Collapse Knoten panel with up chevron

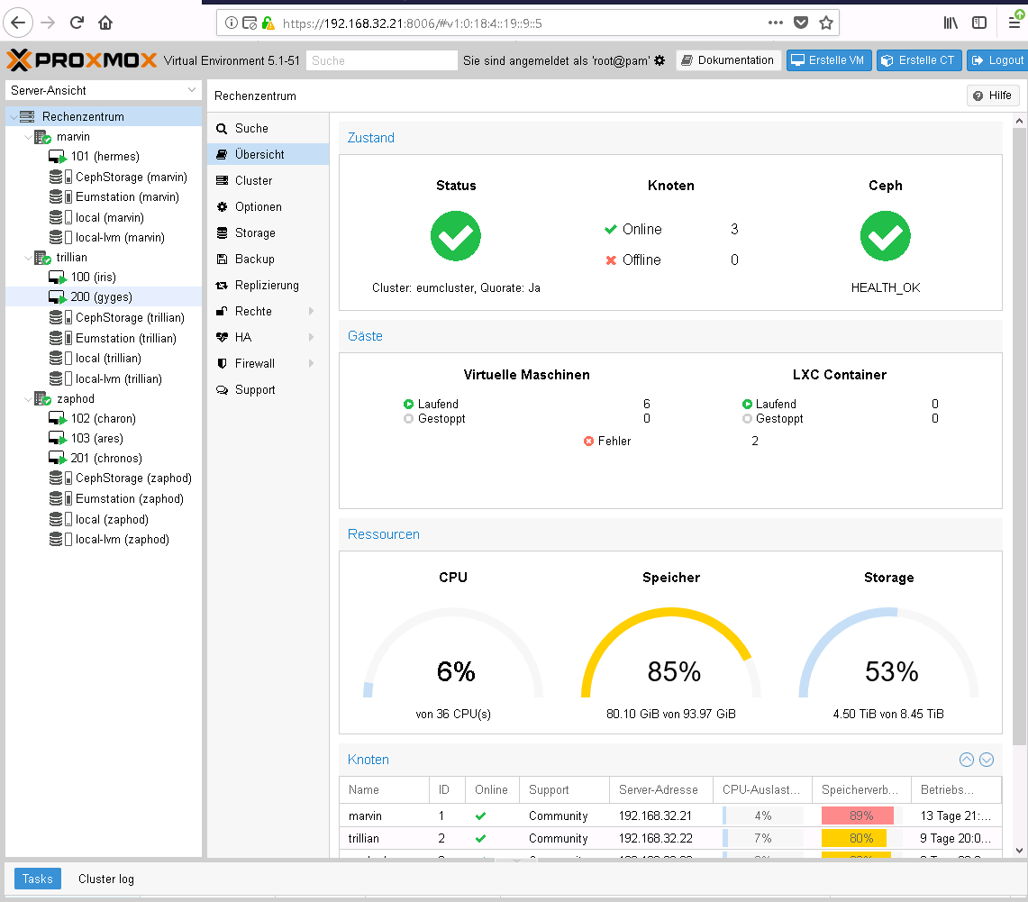tap(967, 759)
